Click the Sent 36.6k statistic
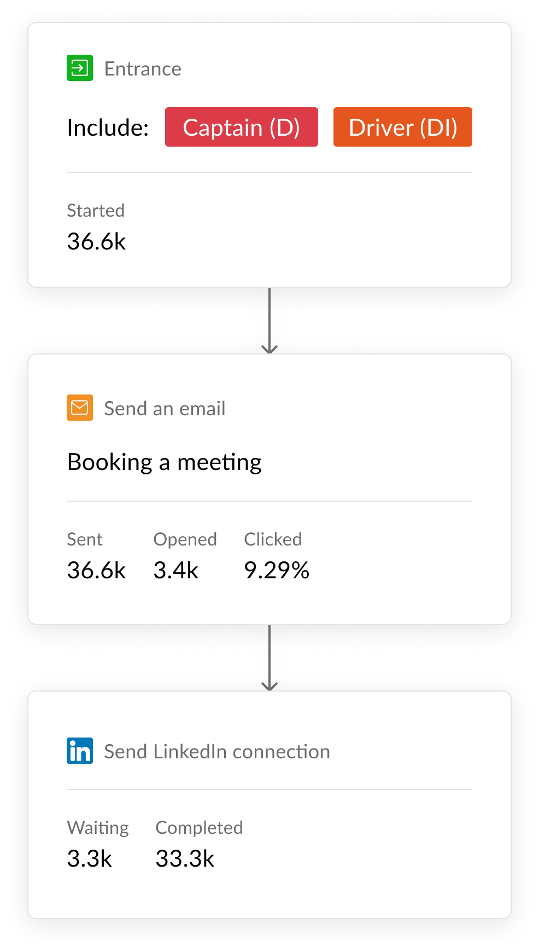This screenshot has height=952, width=539. coord(96,570)
